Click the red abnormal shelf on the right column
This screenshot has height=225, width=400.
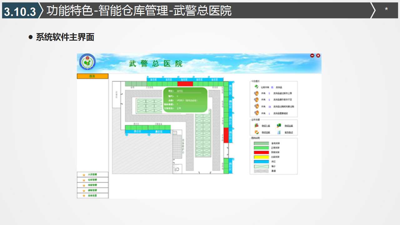tap(226, 135)
